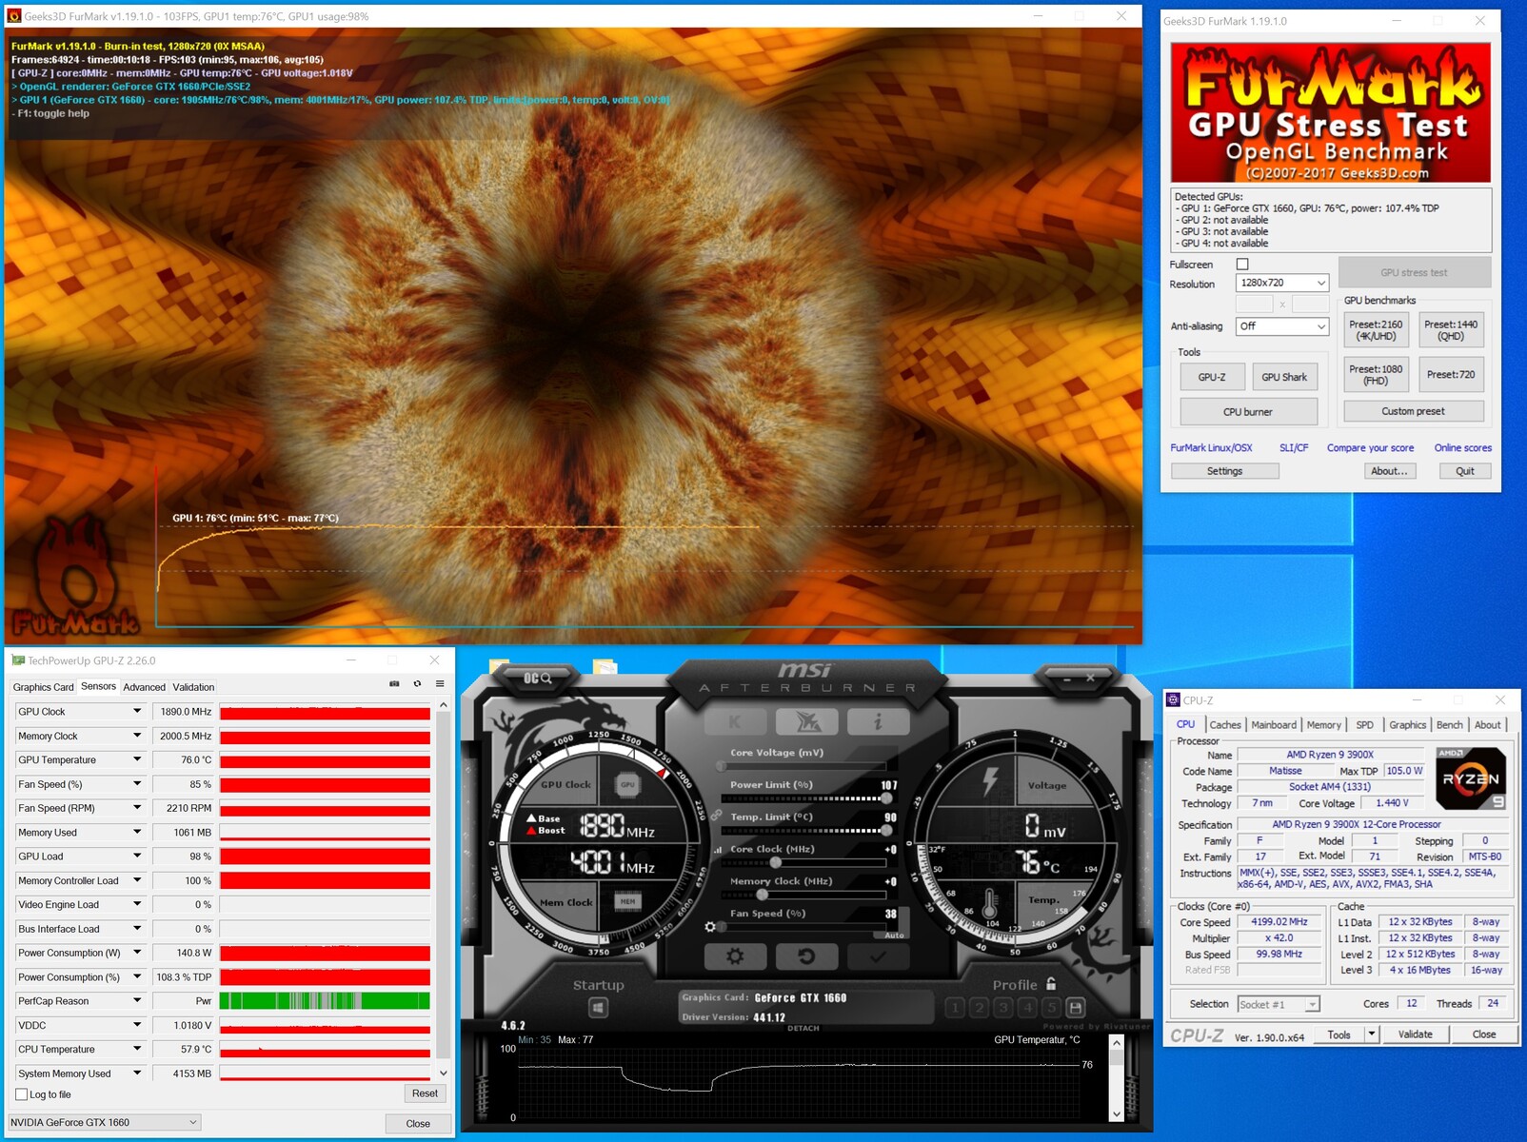Toggle Afterburner apply-at-Windows-startup button

[x=598, y=1007]
